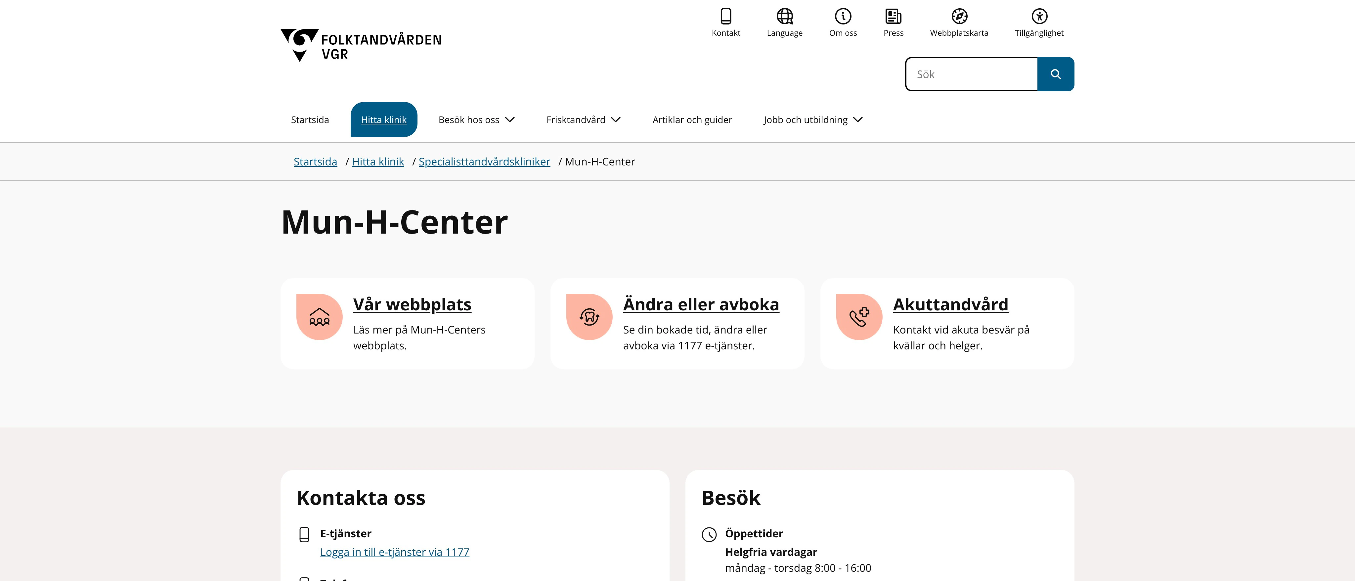Click the Helgfria vardagar text
The width and height of the screenshot is (1355, 581).
[x=770, y=552]
